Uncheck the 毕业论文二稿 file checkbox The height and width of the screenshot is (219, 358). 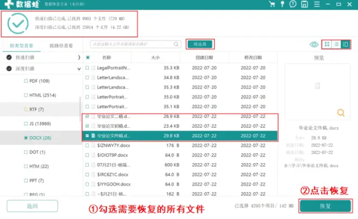(87, 116)
